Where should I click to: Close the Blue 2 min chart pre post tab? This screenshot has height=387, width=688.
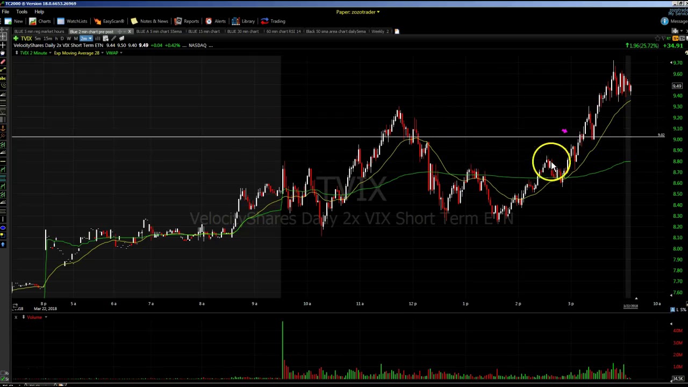coord(130,31)
